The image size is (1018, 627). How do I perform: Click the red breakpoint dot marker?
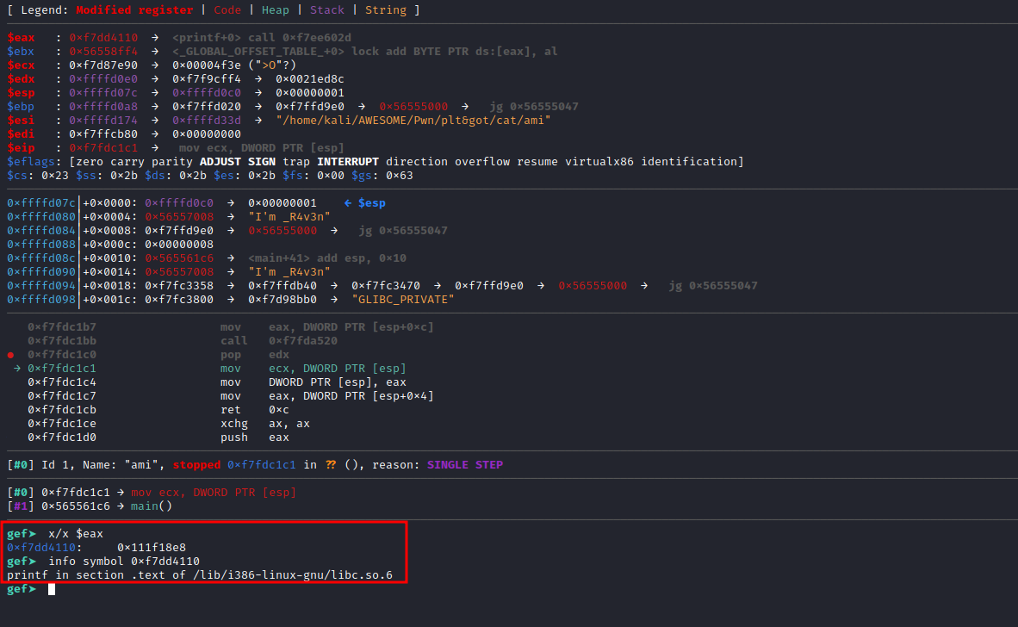(9, 354)
